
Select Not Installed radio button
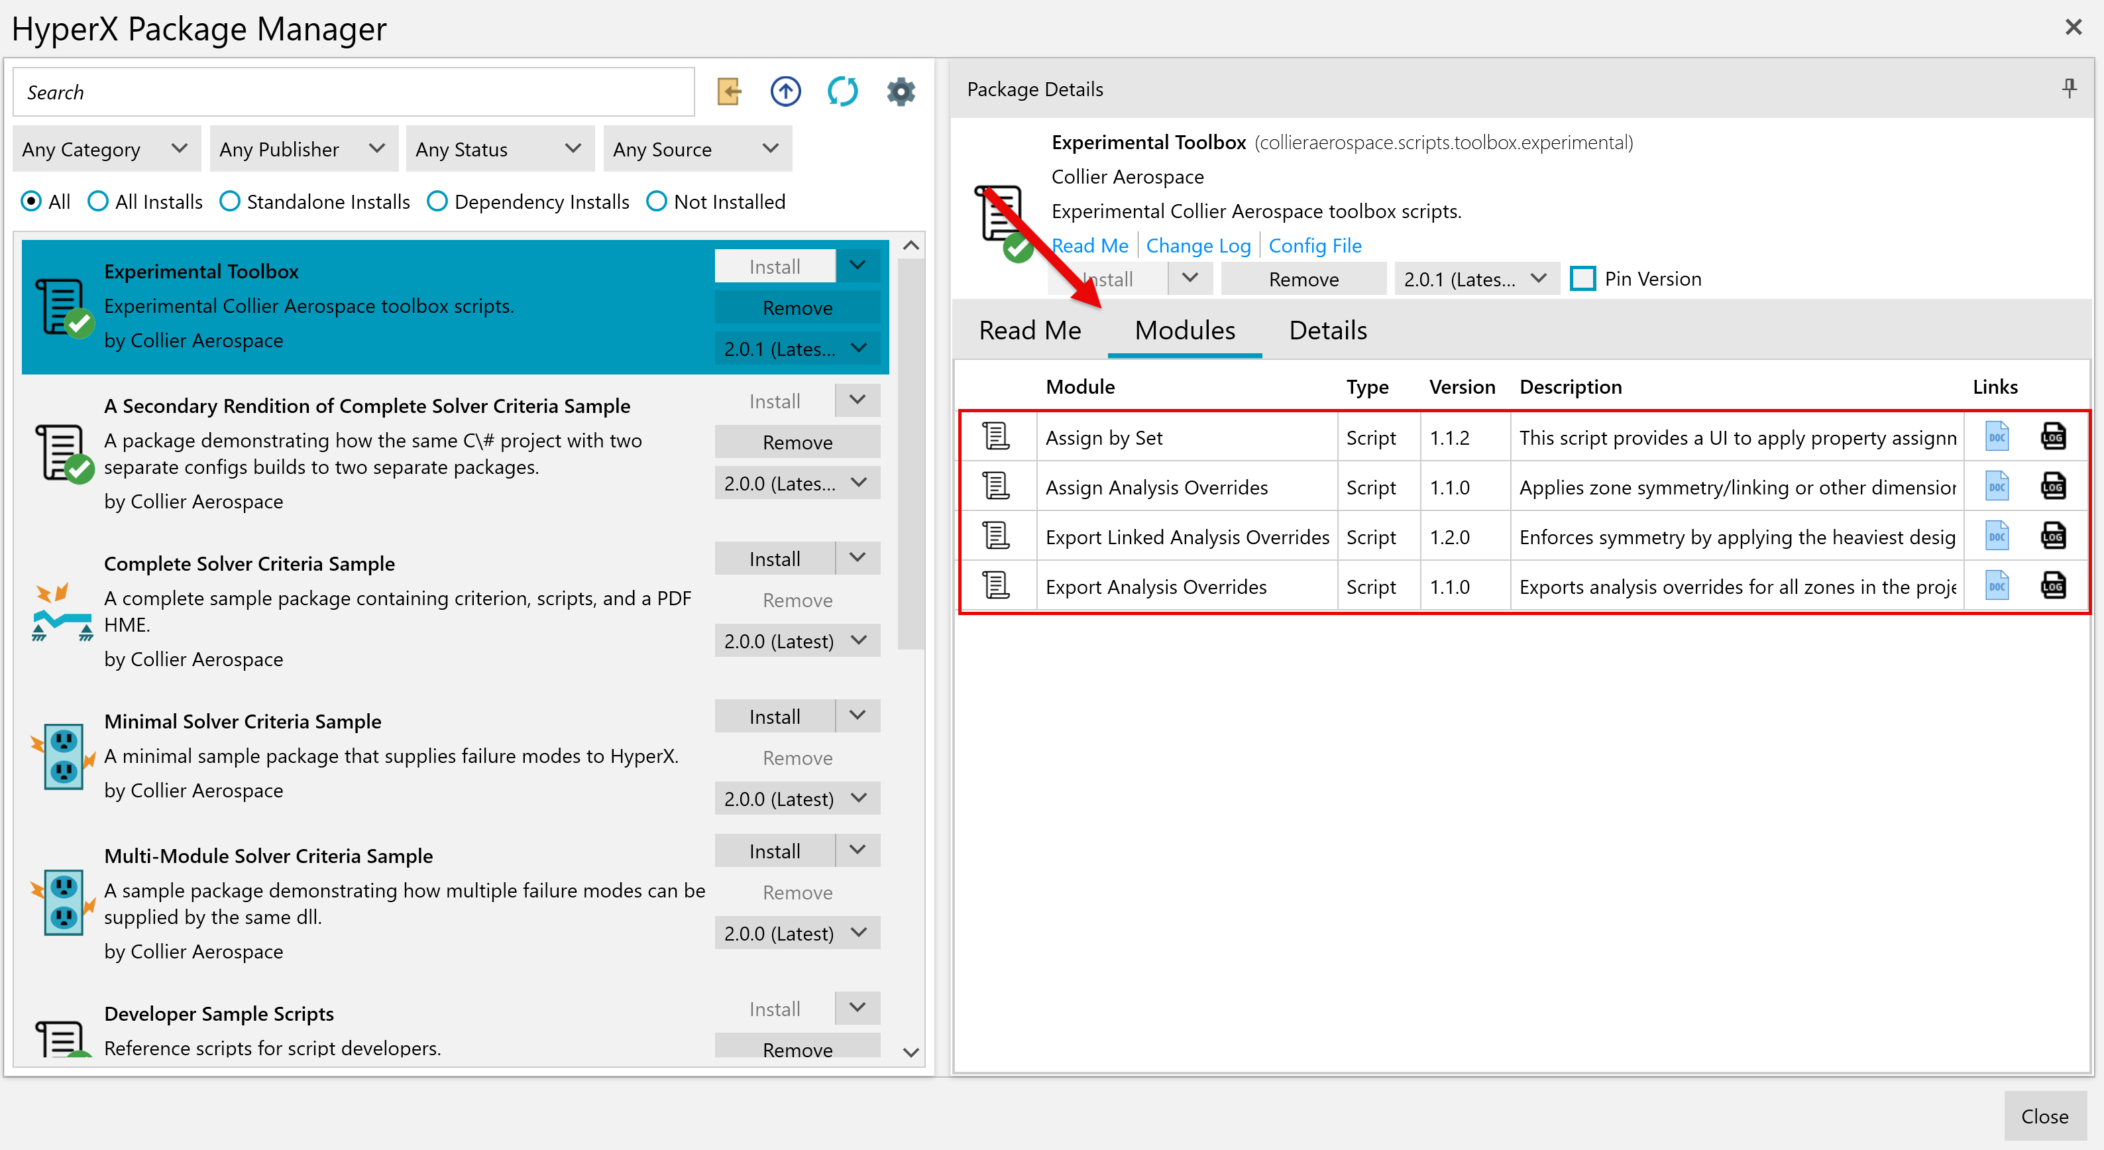pyautogui.click(x=657, y=201)
